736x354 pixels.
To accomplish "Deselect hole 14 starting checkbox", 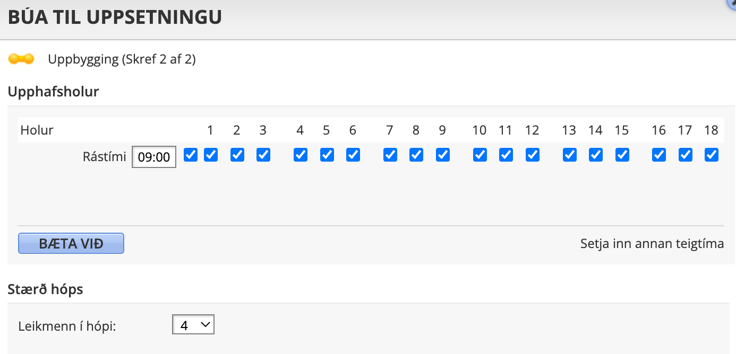I will pyautogui.click(x=596, y=155).
